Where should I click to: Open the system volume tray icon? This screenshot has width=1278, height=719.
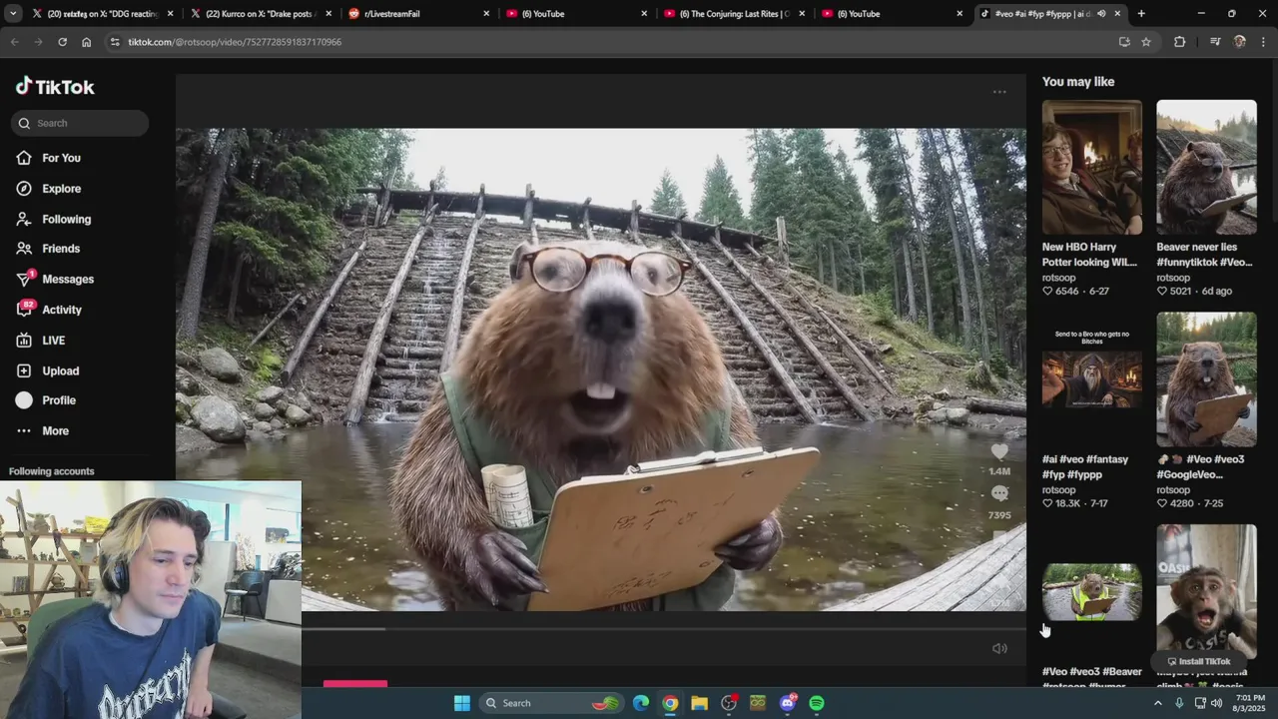click(x=1216, y=703)
